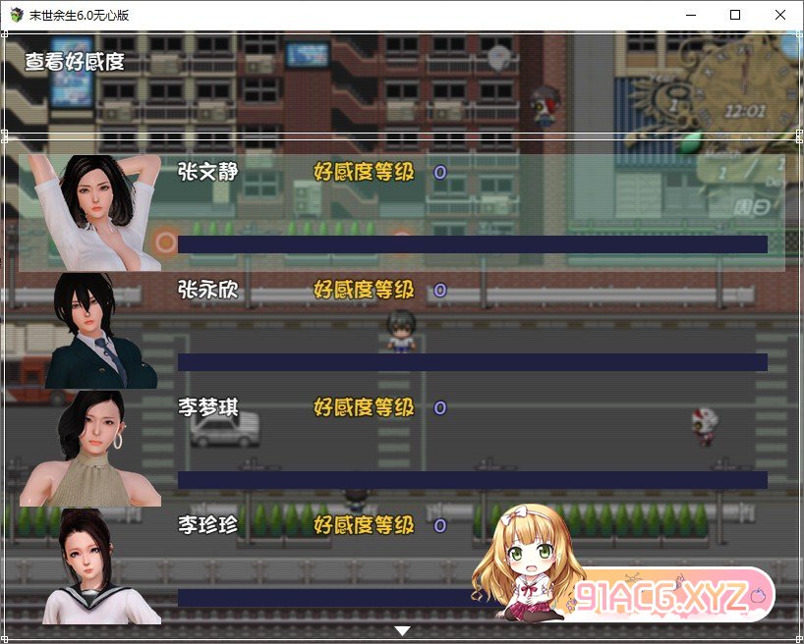
Task: Click the app icon in title bar
Action: (17, 15)
